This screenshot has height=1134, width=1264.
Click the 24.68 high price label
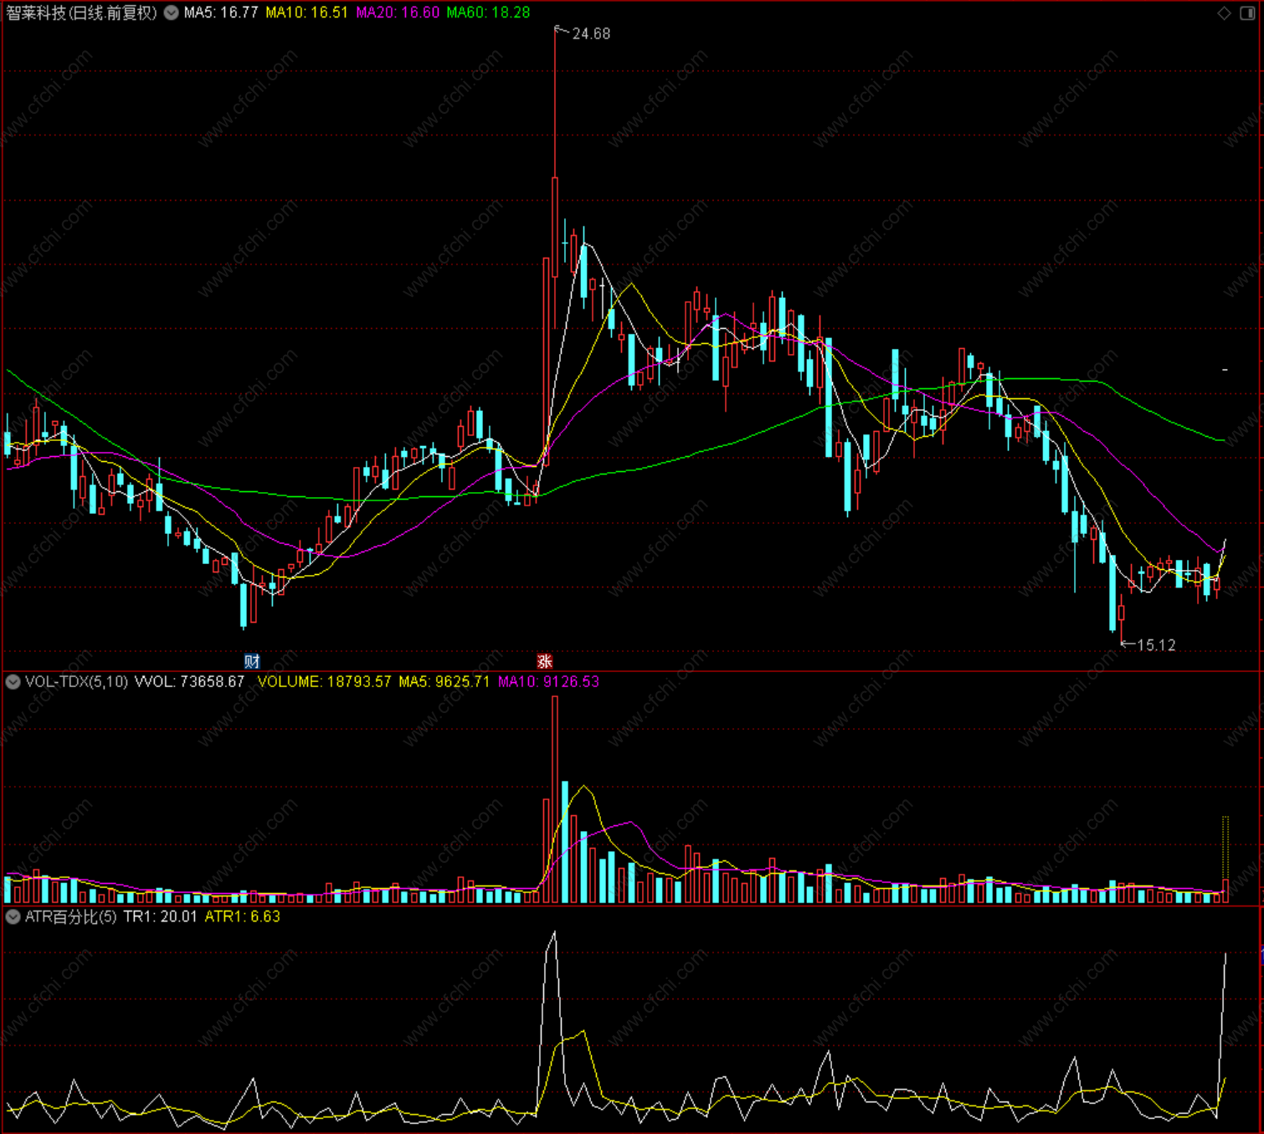[591, 33]
